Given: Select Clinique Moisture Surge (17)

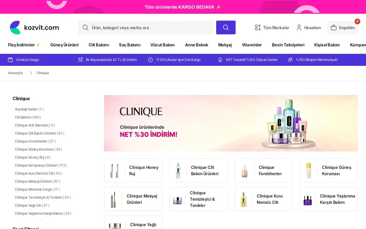Looking at the screenshot, I should point(37,189).
